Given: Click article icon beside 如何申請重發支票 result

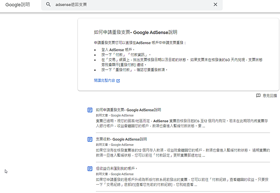Looking at the screenshot, I should (x=90, y=110).
